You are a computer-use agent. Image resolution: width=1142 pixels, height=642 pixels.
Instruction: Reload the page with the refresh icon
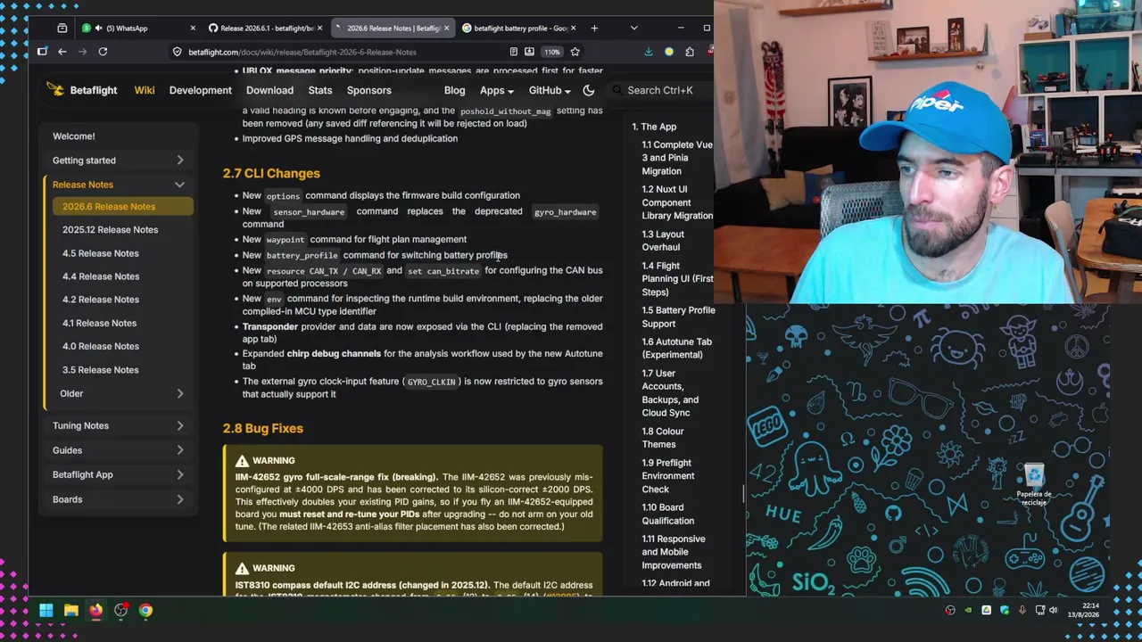pos(103,52)
